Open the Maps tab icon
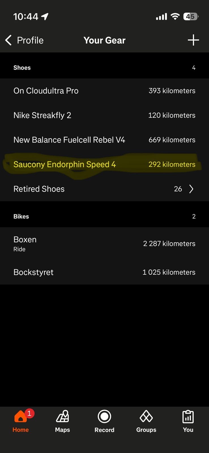 63,417
